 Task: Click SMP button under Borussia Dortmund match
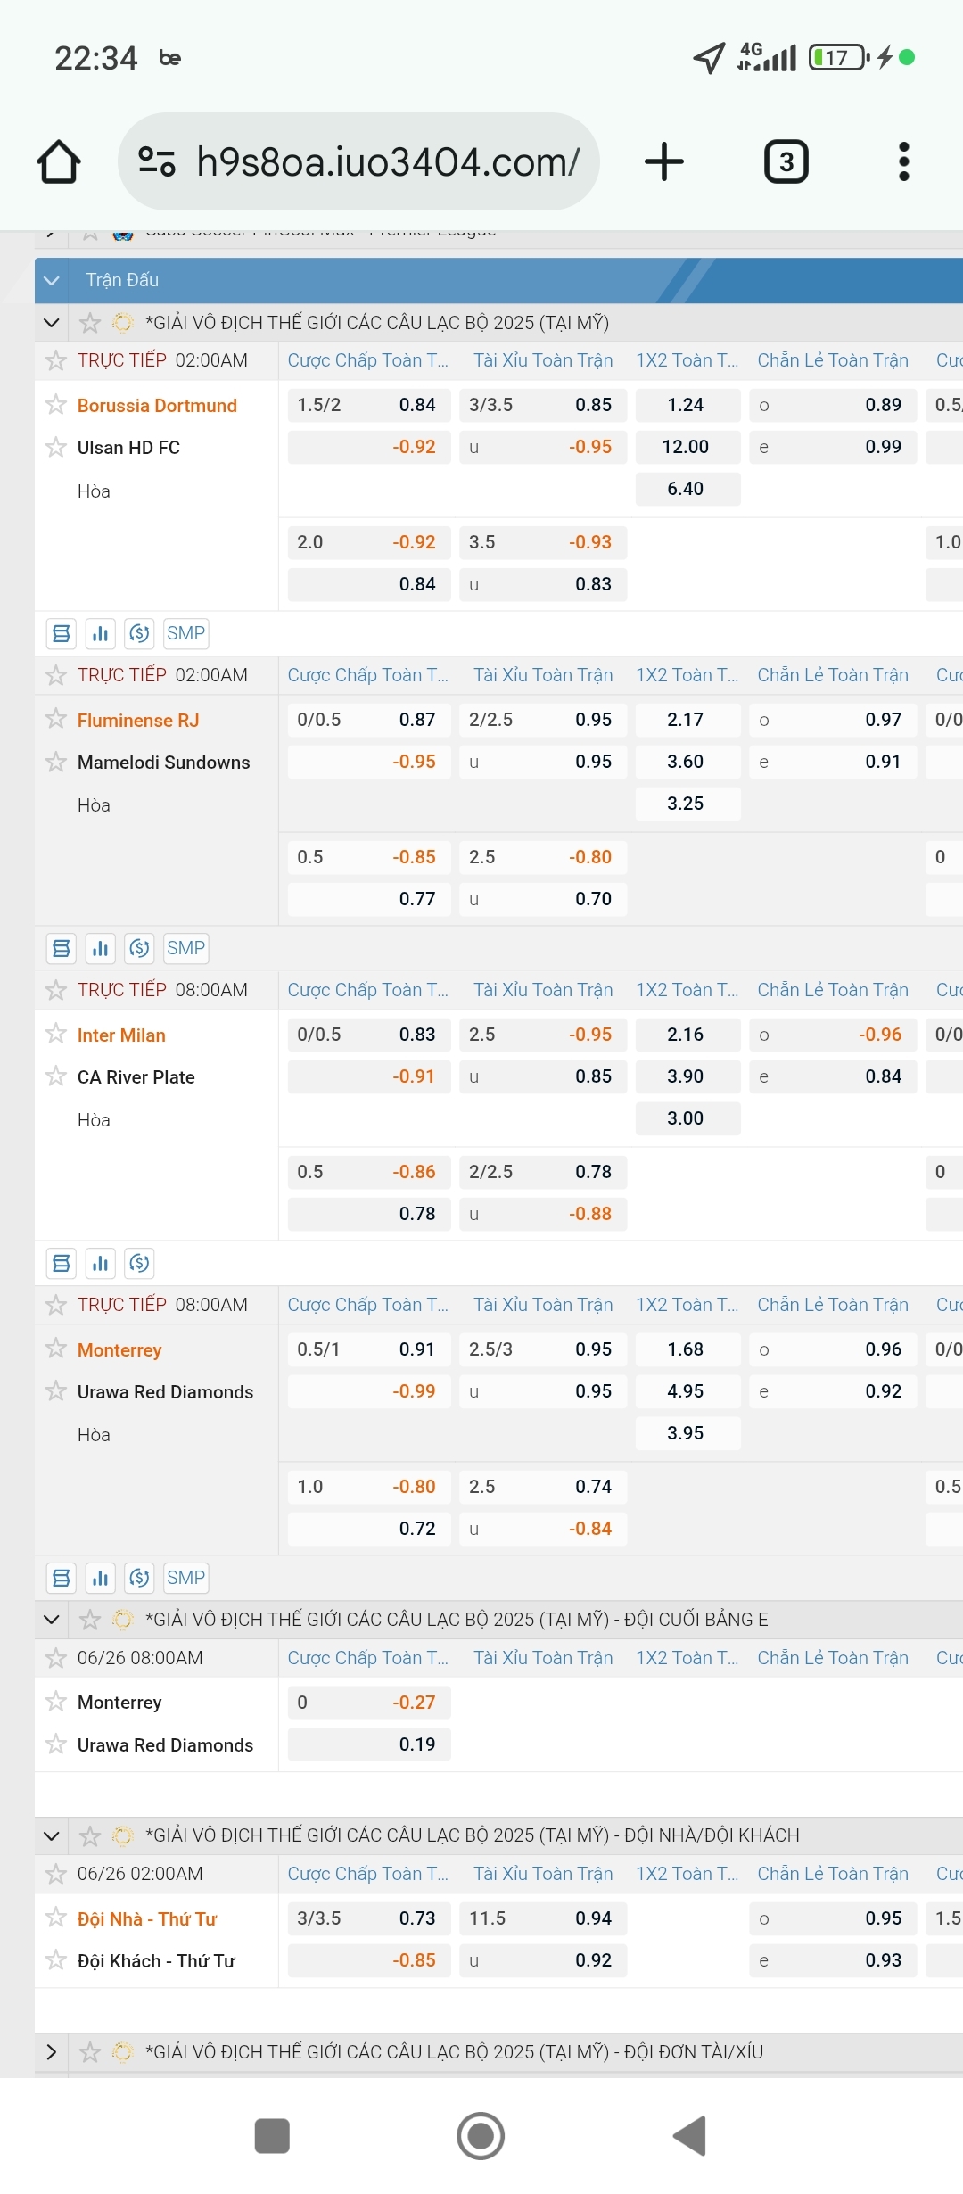point(186,633)
